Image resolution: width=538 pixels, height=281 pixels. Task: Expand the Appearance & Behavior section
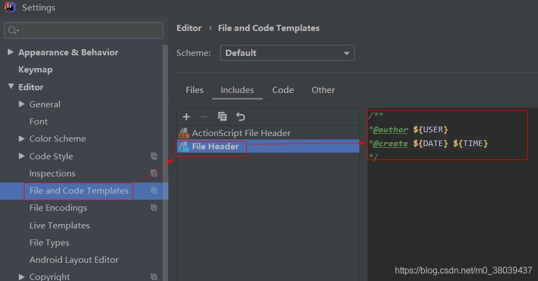tap(11, 52)
